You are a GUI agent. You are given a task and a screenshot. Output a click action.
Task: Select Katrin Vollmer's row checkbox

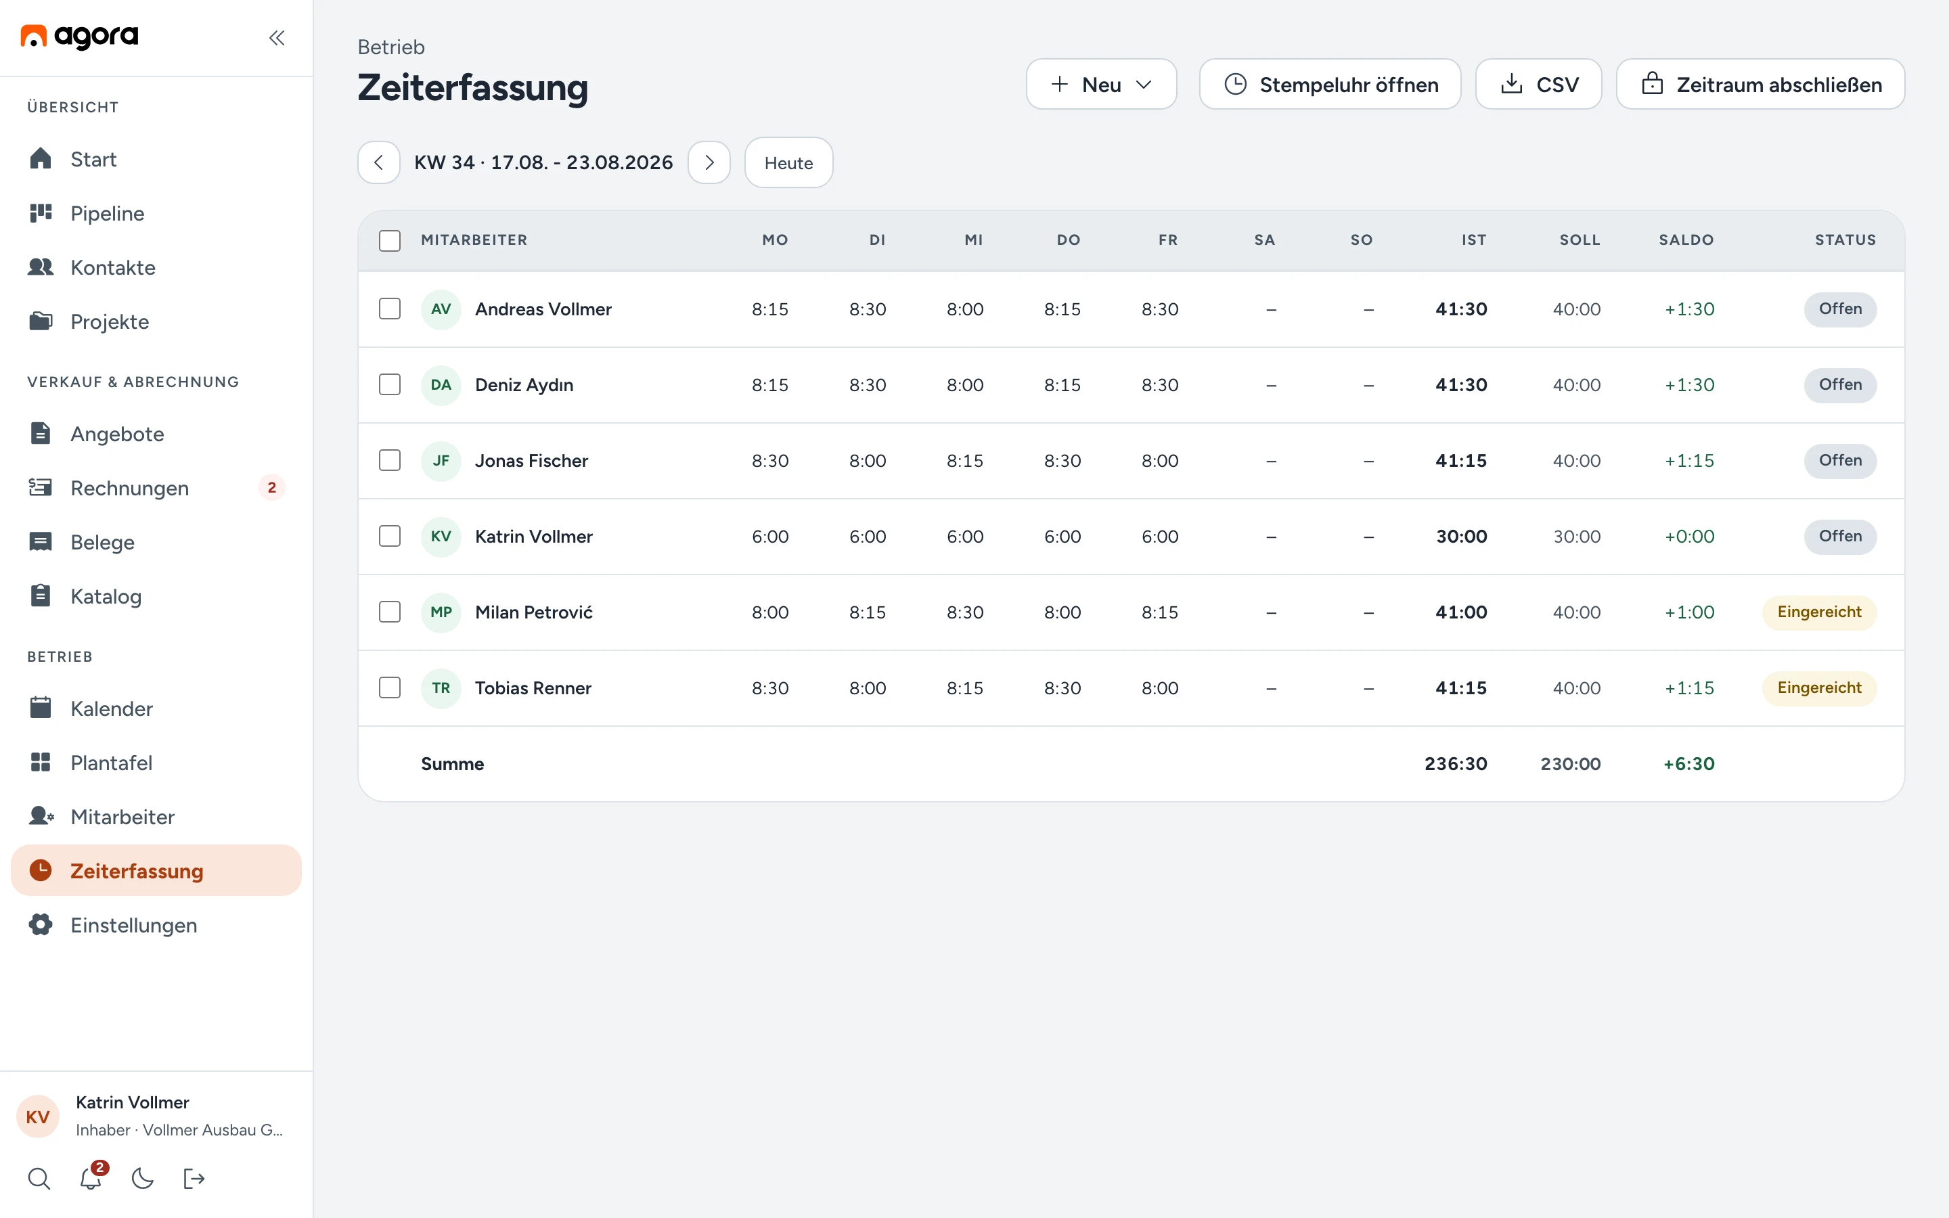pos(390,536)
